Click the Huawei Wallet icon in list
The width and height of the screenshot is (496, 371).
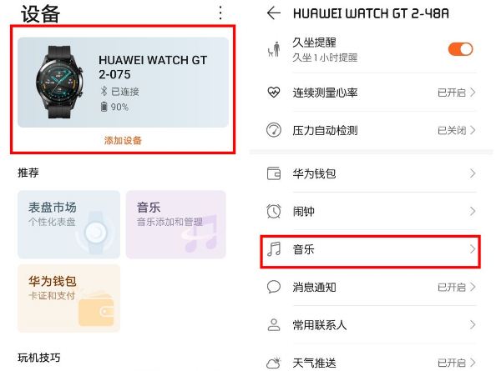tap(274, 173)
